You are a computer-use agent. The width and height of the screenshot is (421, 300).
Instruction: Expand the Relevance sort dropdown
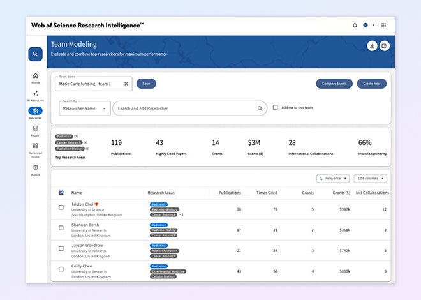(333, 179)
